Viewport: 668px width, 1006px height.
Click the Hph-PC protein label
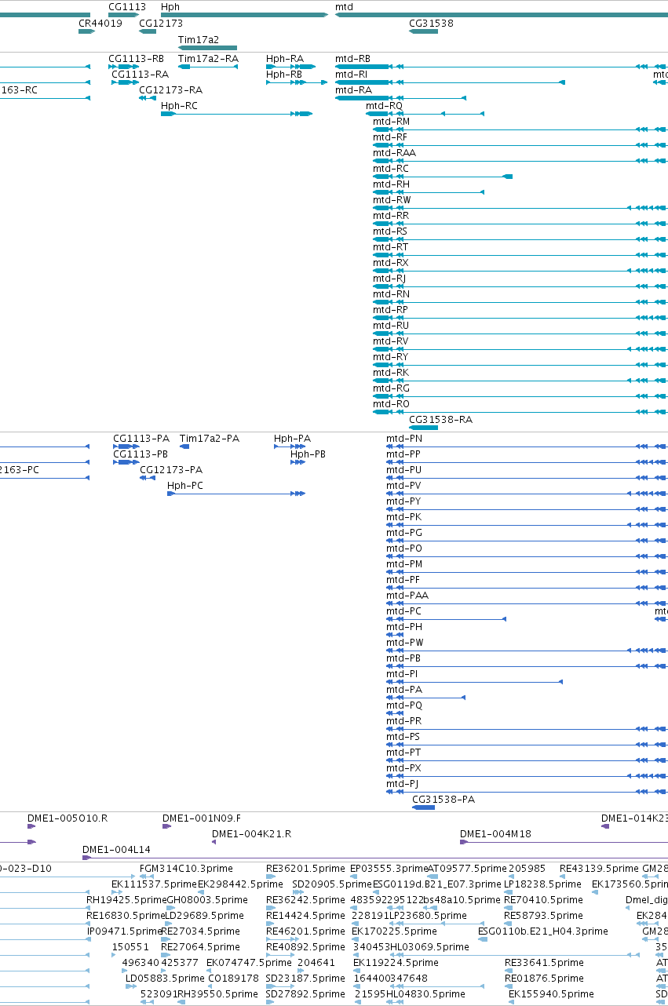(x=185, y=486)
